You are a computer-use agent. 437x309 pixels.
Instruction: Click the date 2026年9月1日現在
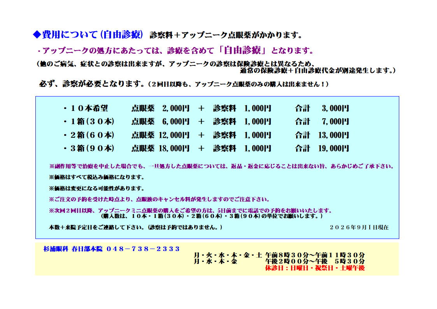(359, 227)
